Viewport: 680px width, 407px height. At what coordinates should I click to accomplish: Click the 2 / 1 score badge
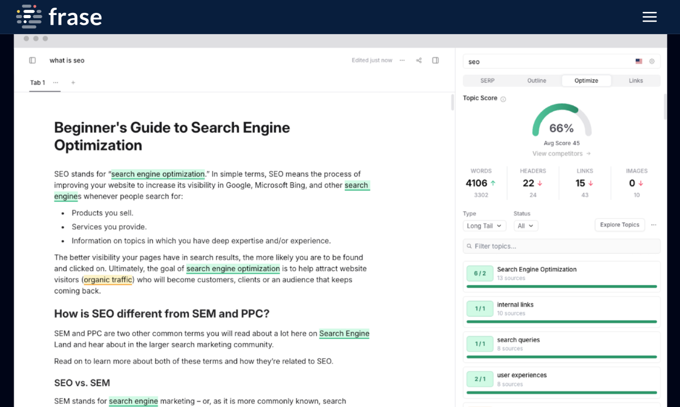coord(480,379)
